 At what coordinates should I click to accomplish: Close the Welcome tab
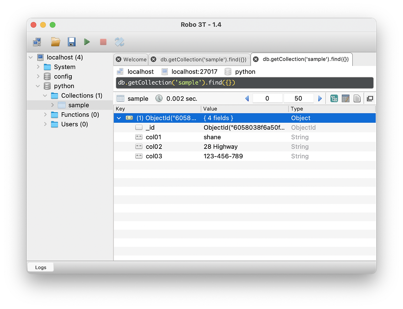coord(119,59)
